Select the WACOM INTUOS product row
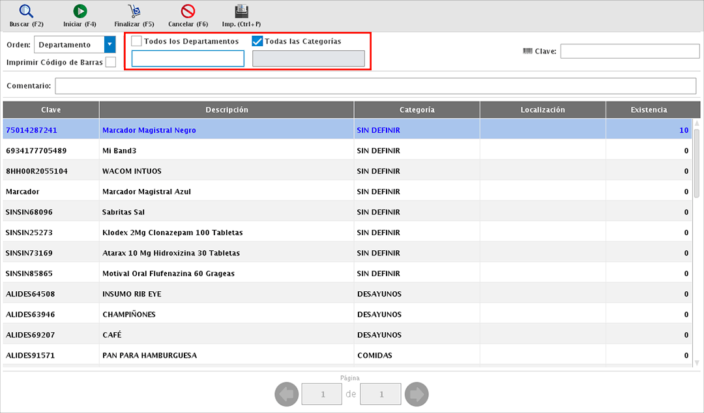This screenshot has width=704, height=413. 132,171
